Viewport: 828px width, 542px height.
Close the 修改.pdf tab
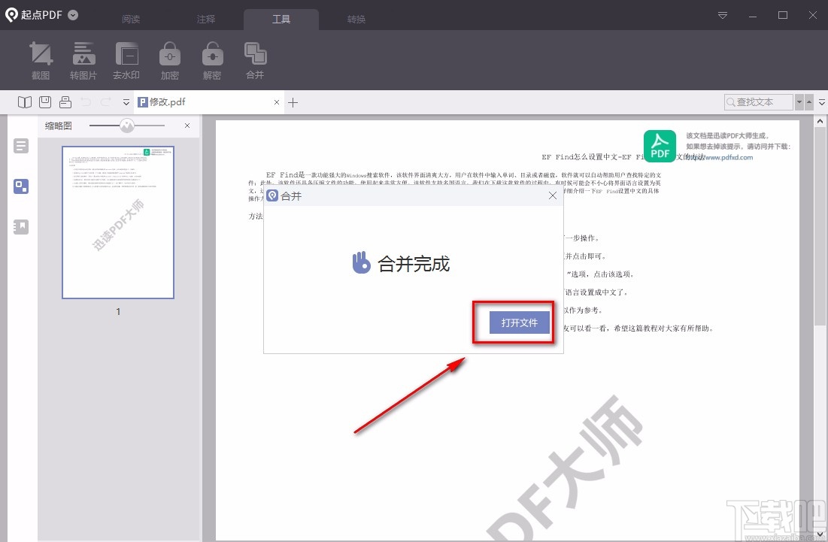pyautogui.click(x=277, y=102)
